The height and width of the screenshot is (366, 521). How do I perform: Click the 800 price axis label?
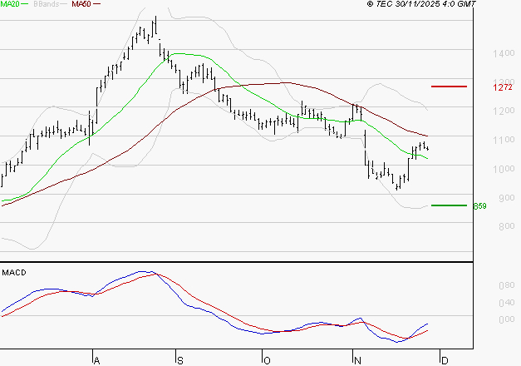coord(507,226)
